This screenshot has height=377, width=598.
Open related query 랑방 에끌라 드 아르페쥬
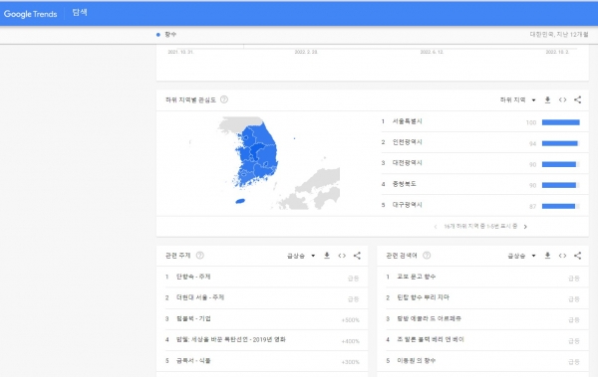[x=482, y=318]
